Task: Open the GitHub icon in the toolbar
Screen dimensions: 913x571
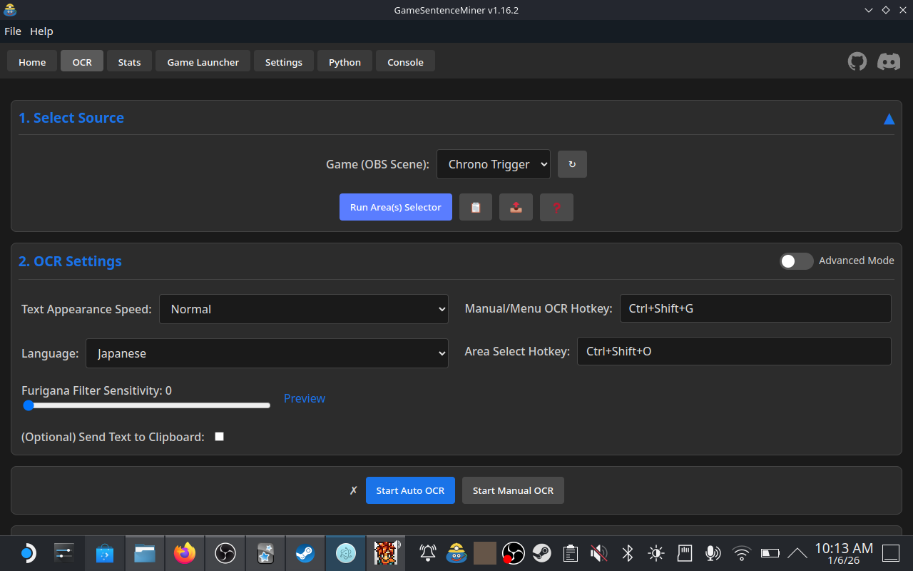Action: [857, 61]
